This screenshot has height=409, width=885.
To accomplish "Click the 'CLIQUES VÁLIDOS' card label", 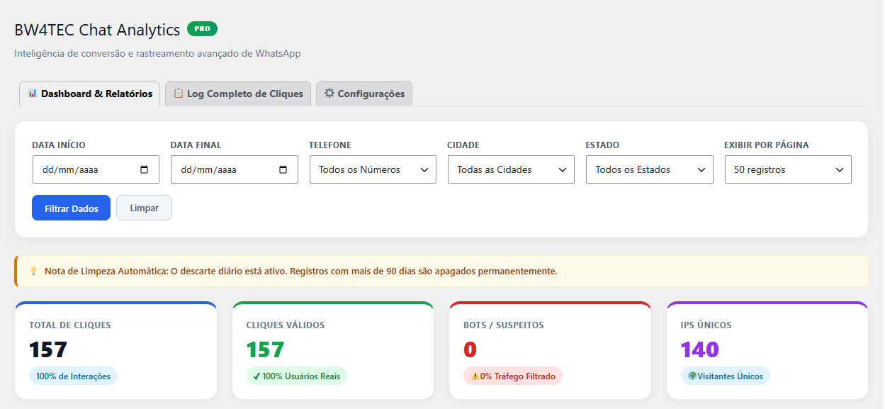I will (x=286, y=325).
